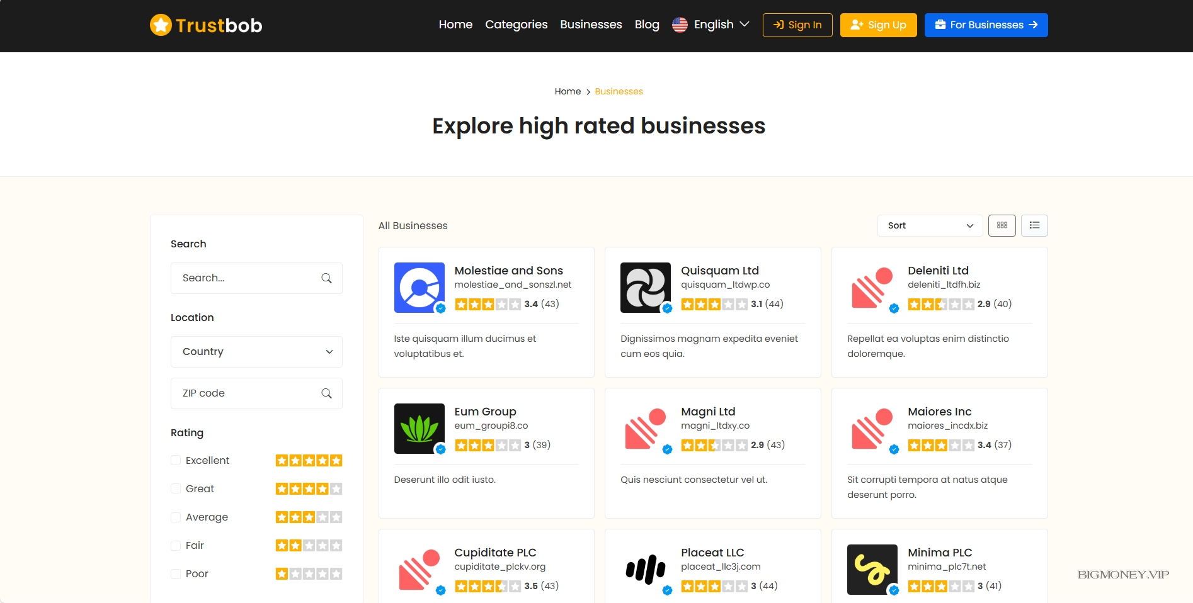Viewport: 1193px width, 603px height.
Task: Click the maiores_incdx.biz domain text
Action: pos(948,426)
